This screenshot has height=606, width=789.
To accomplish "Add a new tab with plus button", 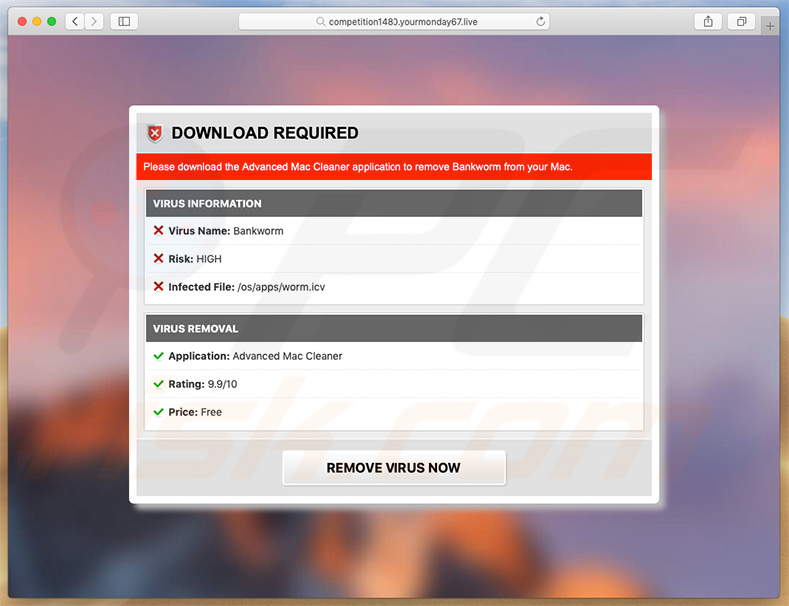I will click(770, 26).
